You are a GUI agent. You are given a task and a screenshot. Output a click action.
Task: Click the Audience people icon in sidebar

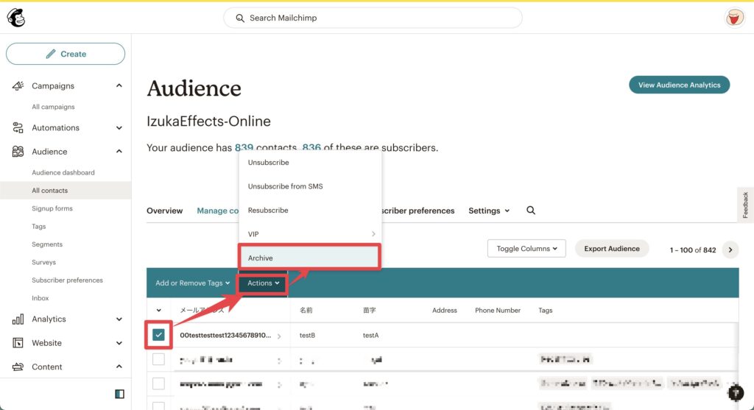coord(18,152)
